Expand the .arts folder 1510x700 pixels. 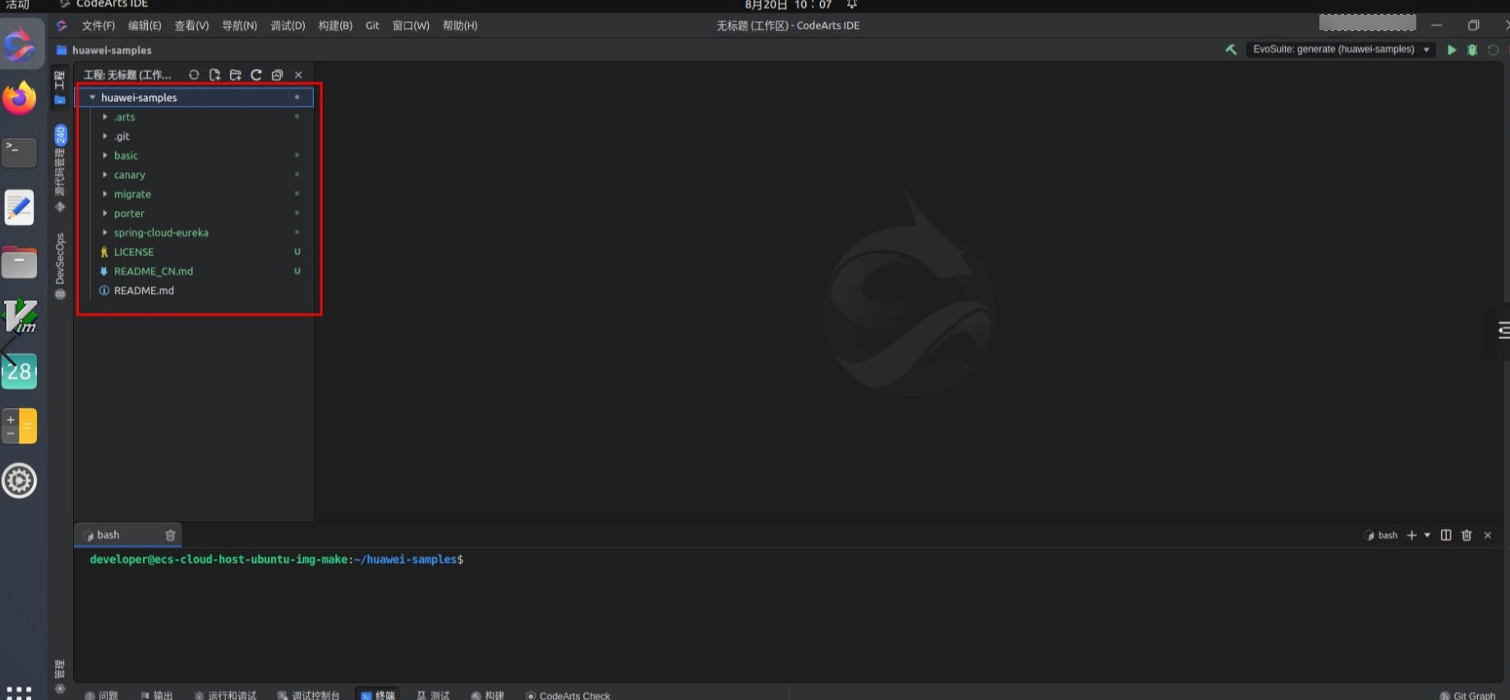pos(105,117)
